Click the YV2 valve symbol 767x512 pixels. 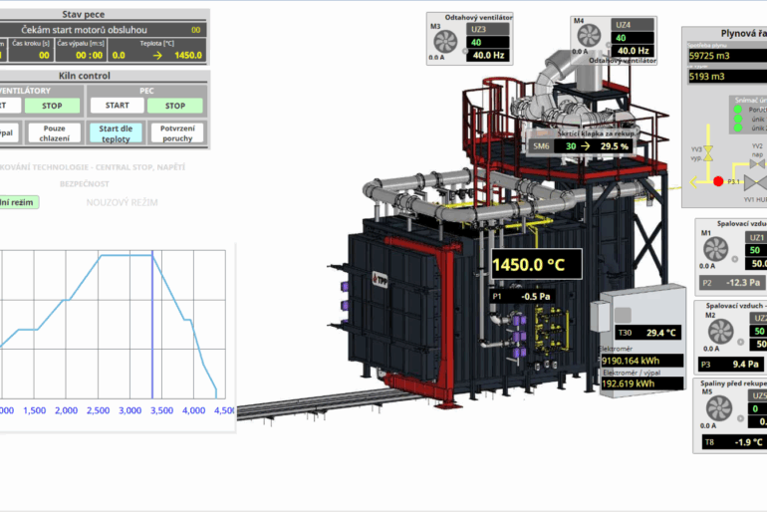tap(759, 157)
